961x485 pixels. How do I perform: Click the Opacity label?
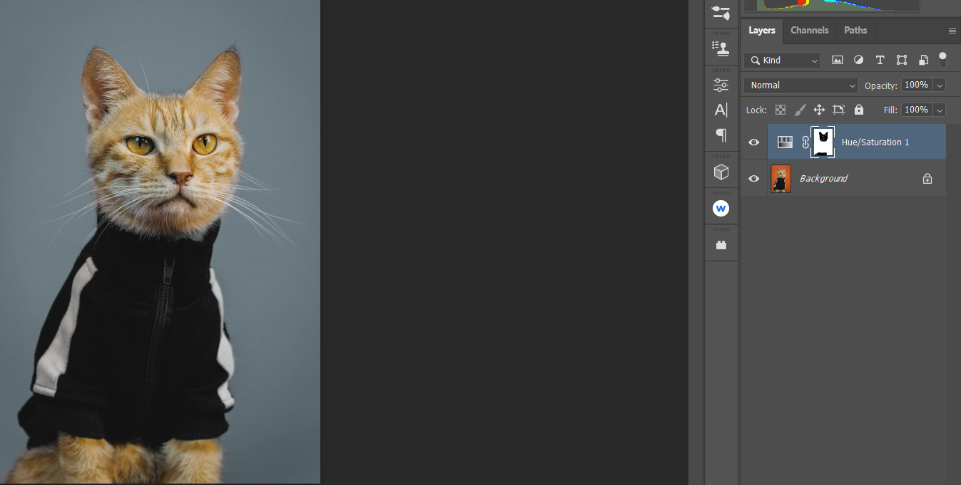coord(880,85)
